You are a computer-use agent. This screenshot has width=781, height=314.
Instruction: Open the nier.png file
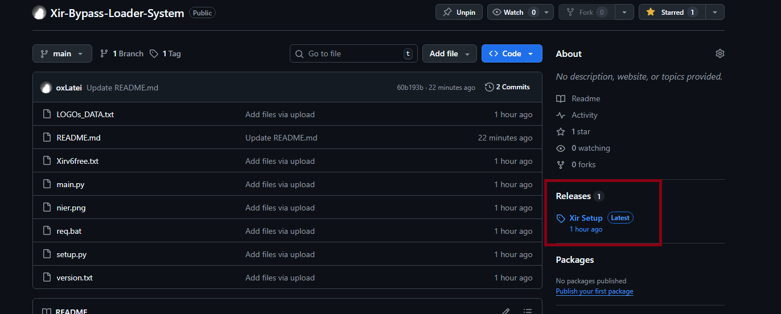coord(71,208)
